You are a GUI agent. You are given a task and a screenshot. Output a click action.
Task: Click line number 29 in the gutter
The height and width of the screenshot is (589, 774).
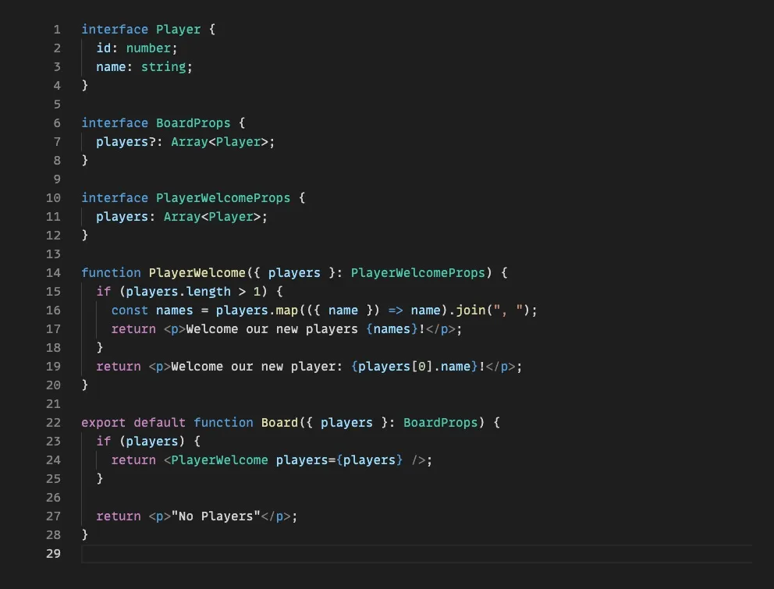[53, 553]
